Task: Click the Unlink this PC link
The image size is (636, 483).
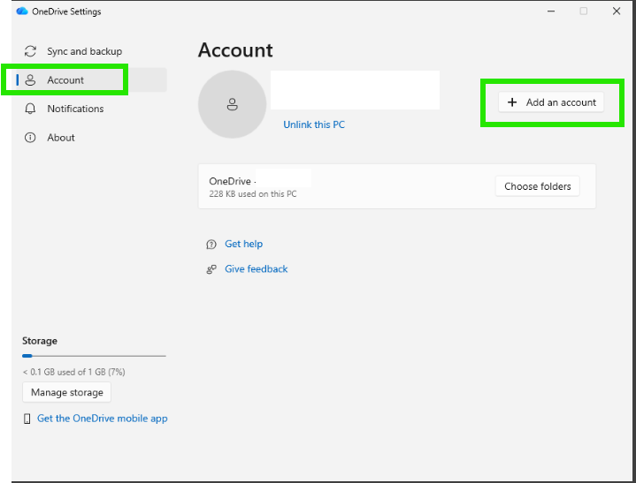Action: coord(314,125)
